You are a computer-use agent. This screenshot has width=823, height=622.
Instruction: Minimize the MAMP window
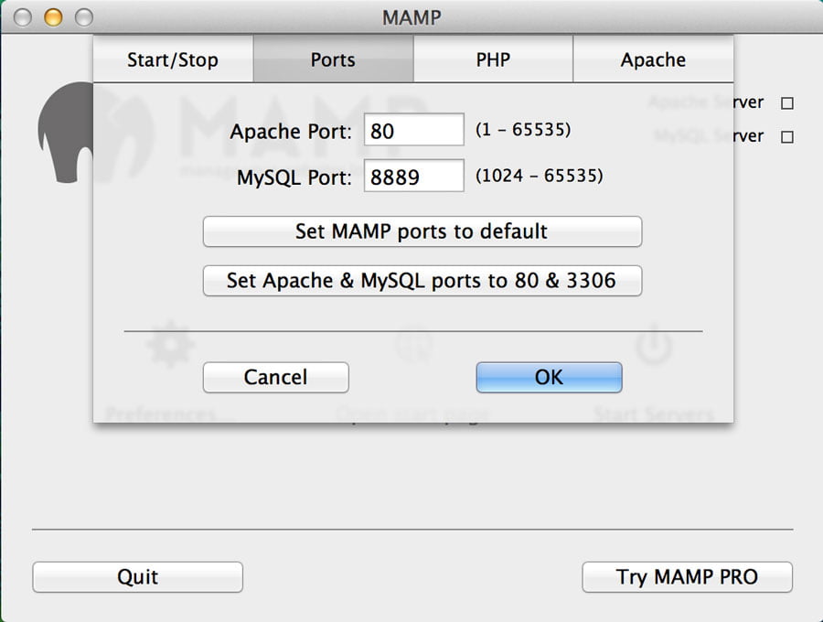tap(53, 16)
